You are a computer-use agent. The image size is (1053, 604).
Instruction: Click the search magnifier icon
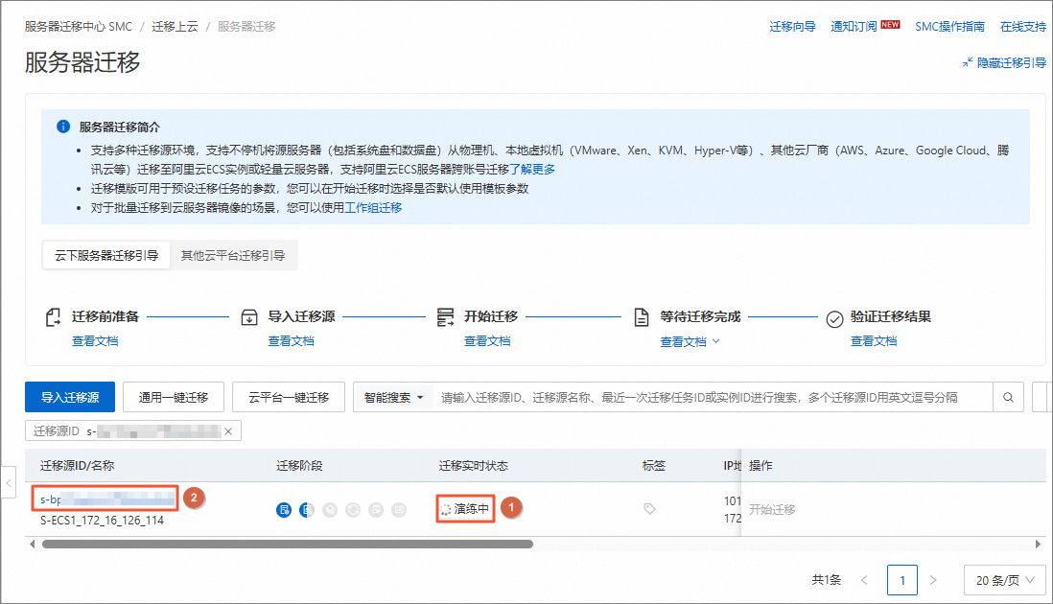click(1008, 397)
